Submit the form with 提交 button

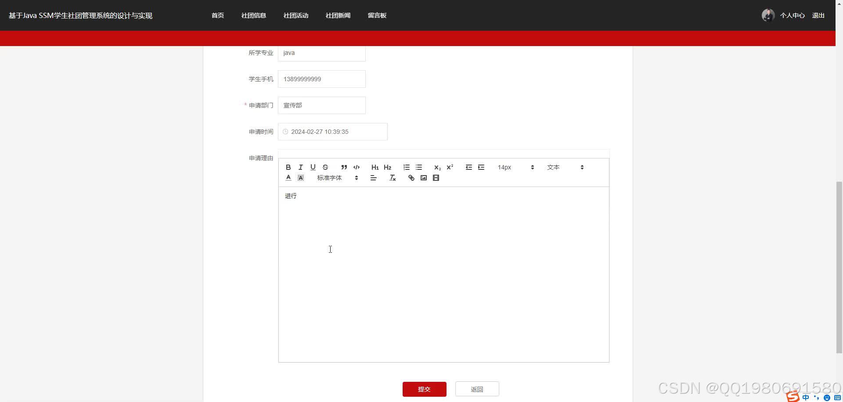tap(424, 389)
